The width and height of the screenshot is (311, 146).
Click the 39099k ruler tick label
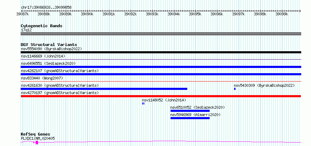pyautogui.click(x=282, y=14)
